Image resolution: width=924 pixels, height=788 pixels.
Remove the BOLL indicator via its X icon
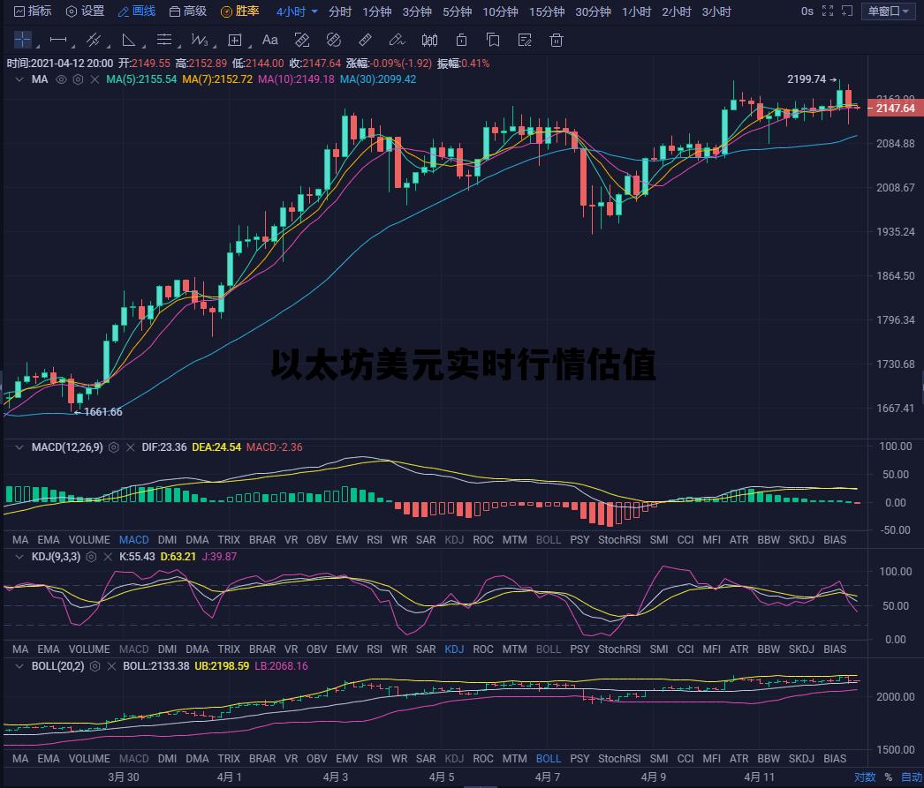(x=111, y=666)
